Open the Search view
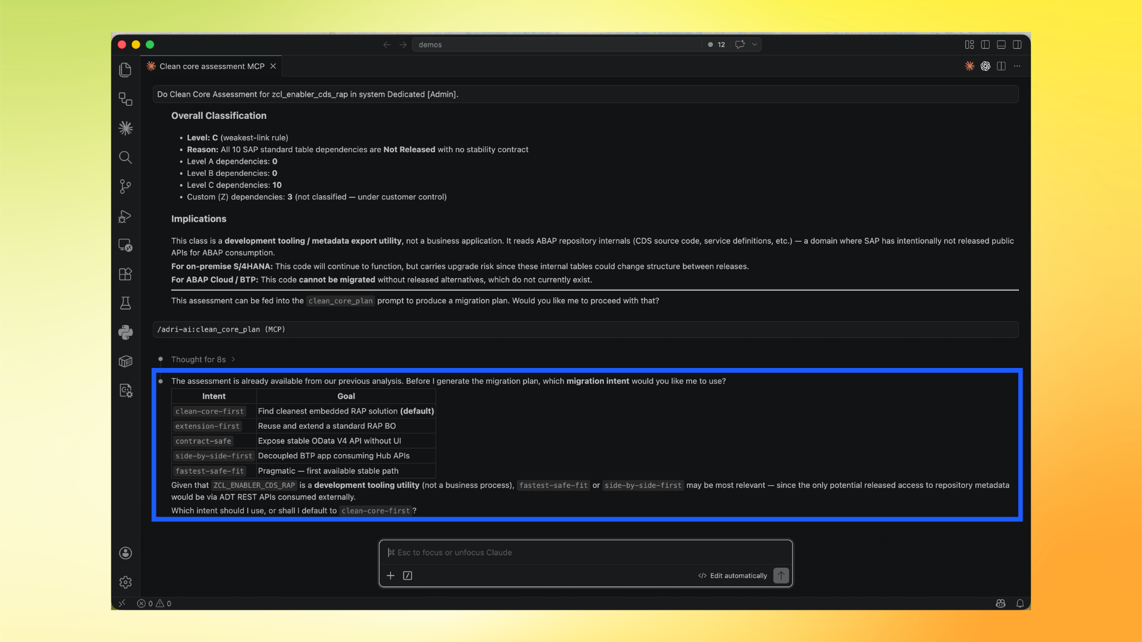Viewport: 1142px width, 642px height. tap(125, 157)
